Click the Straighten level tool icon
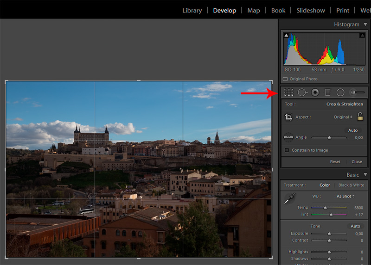The width and height of the screenshot is (371, 265). point(288,137)
